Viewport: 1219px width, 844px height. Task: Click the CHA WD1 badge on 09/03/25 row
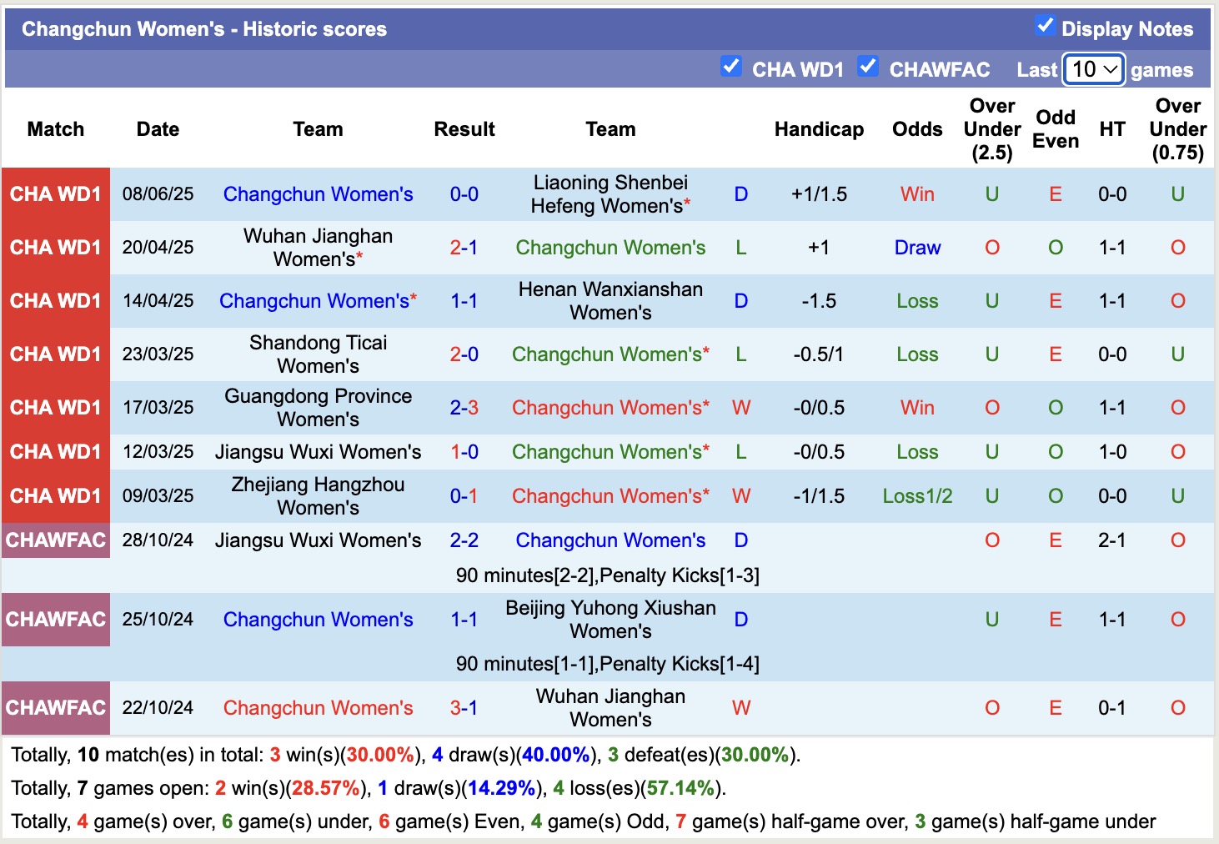[55, 495]
